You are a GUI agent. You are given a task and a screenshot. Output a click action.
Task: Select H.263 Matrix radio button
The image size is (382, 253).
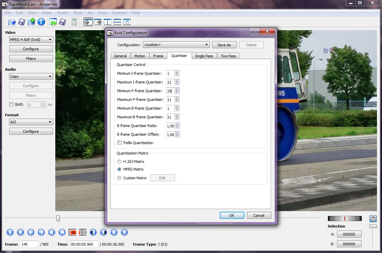(x=119, y=162)
